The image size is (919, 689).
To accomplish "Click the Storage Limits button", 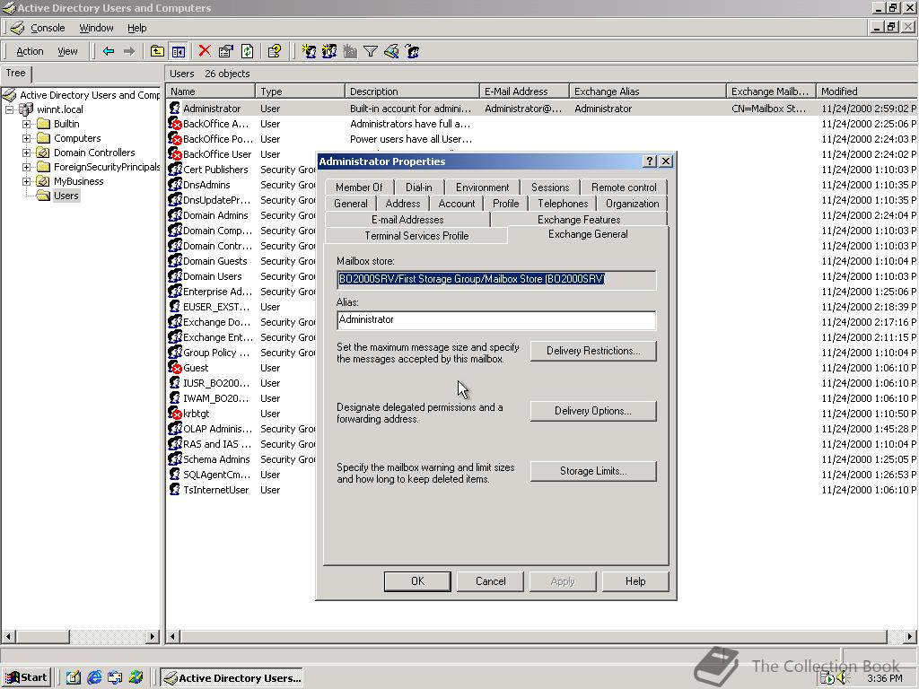I will click(593, 471).
